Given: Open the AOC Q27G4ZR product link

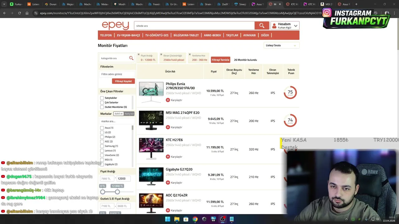Looking at the screenshot, I should [176, 195].
